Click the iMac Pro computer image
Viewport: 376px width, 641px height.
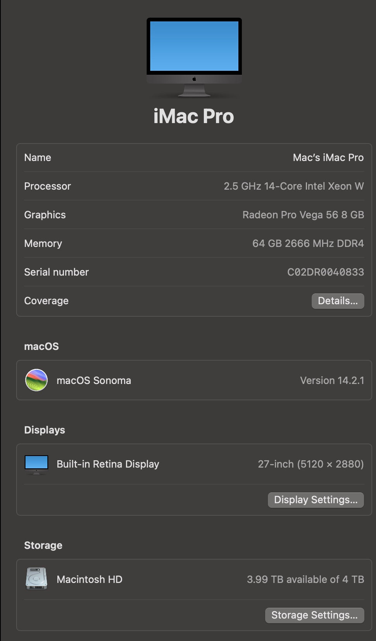194,57
